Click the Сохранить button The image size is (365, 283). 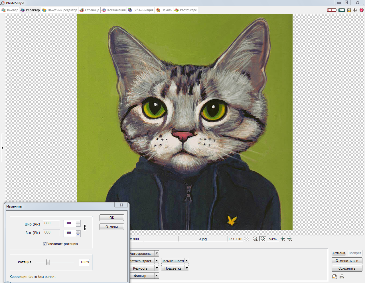coord(347,268)
